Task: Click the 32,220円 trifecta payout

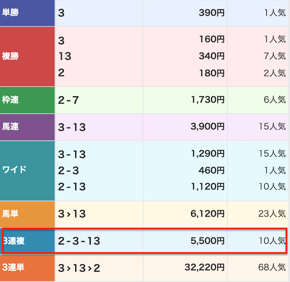Action: click(204, 268)
